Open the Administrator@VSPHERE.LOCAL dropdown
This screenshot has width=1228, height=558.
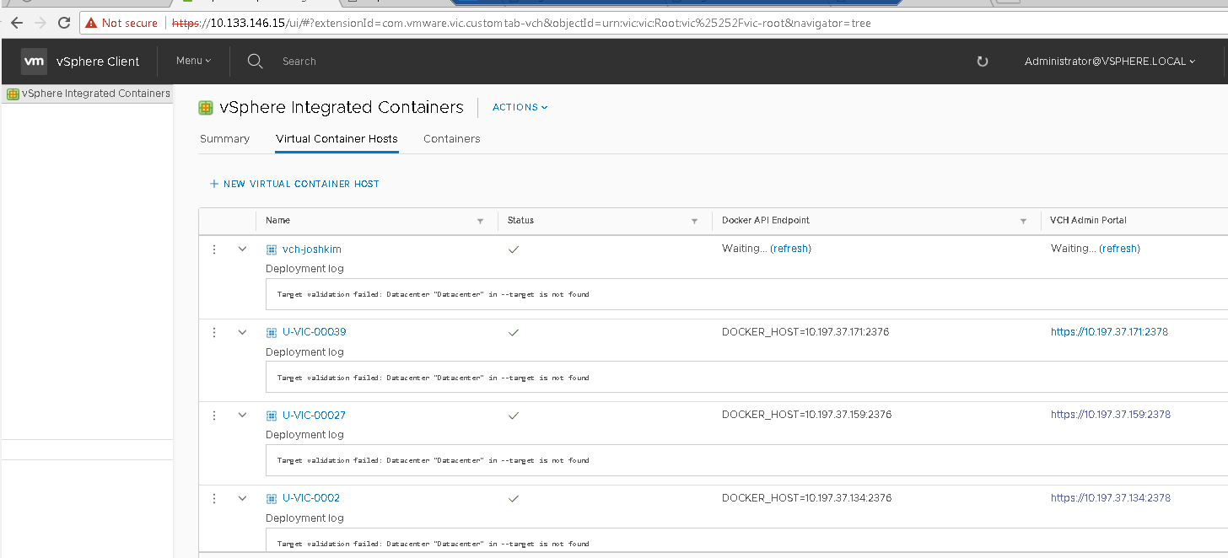1109,61
